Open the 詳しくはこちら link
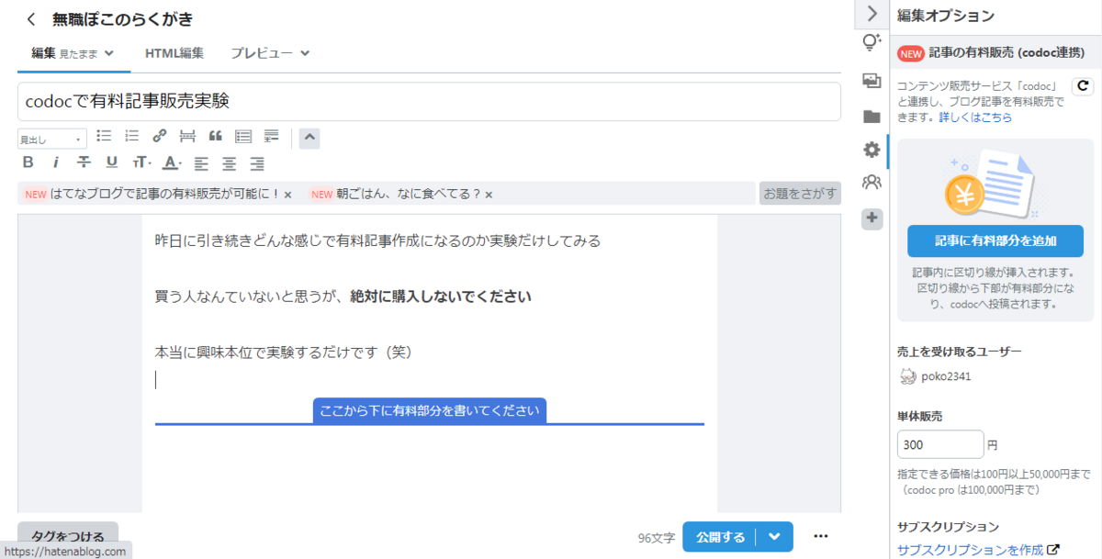1102x559 pixels. point(975,117)
